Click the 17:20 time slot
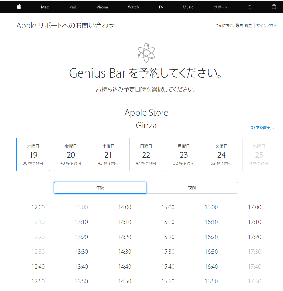Image resolution: width=283 pixels, height=291 pixels. point(255,237)
